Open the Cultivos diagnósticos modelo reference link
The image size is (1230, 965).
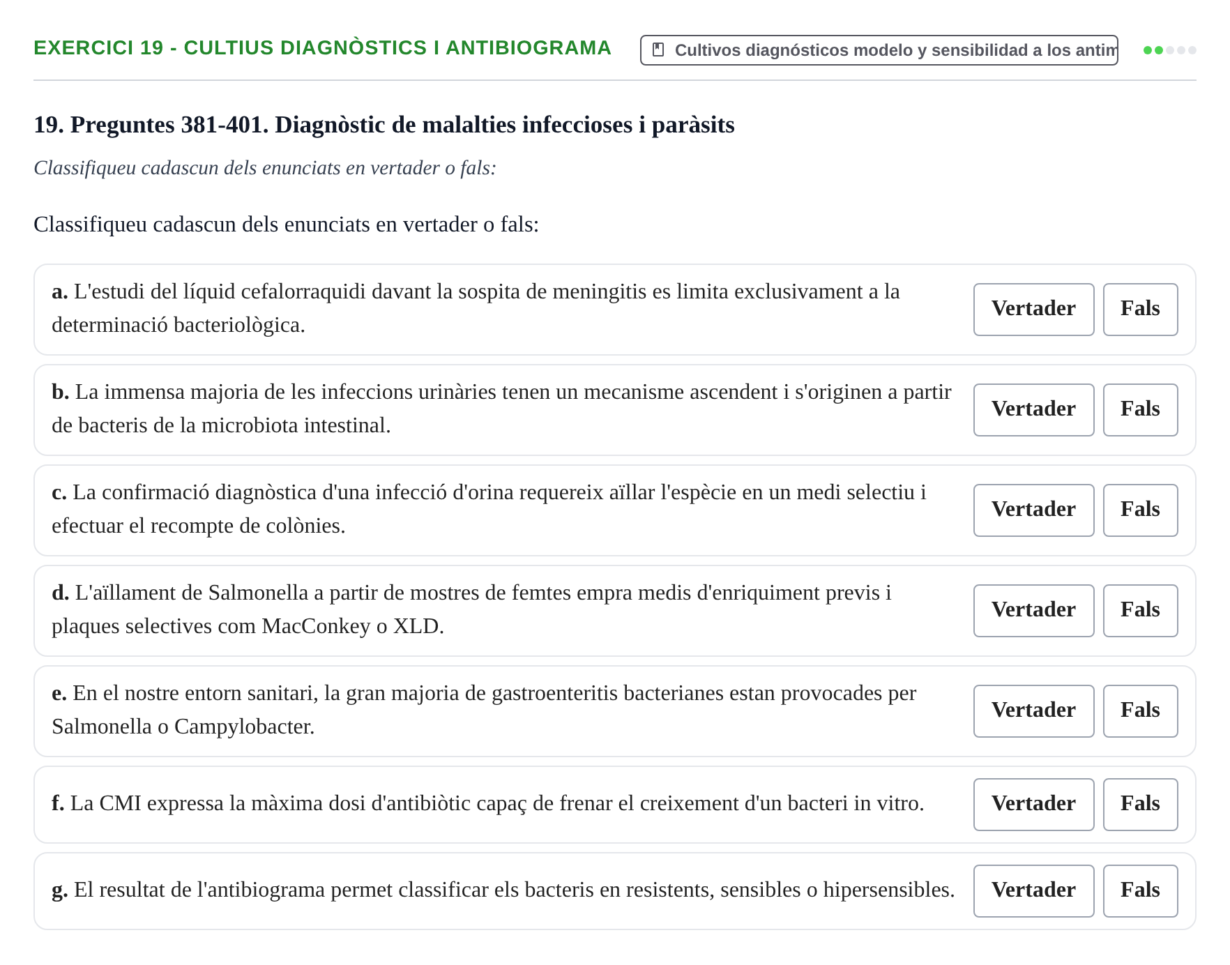click(x=879, y=50)
